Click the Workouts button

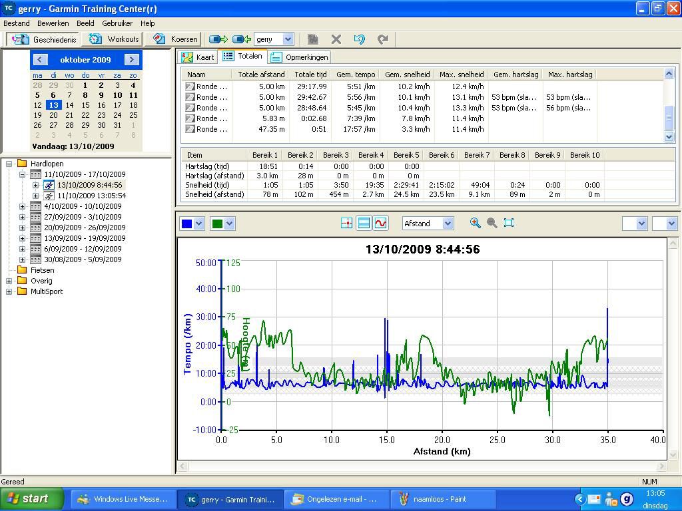(115, 39)
